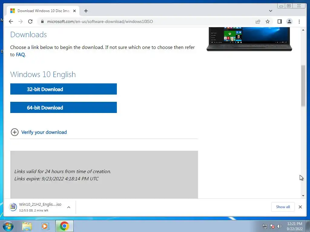310x232 pixels.
Task: Click the Show desktop strip
Action: coord(308,226)
